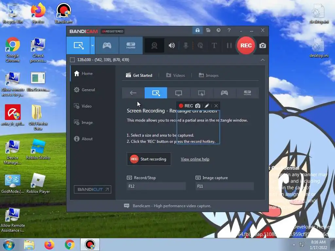Click REC on the floating capture rectangle
Viewport: 335px width, 251px height.
point(186,106)
